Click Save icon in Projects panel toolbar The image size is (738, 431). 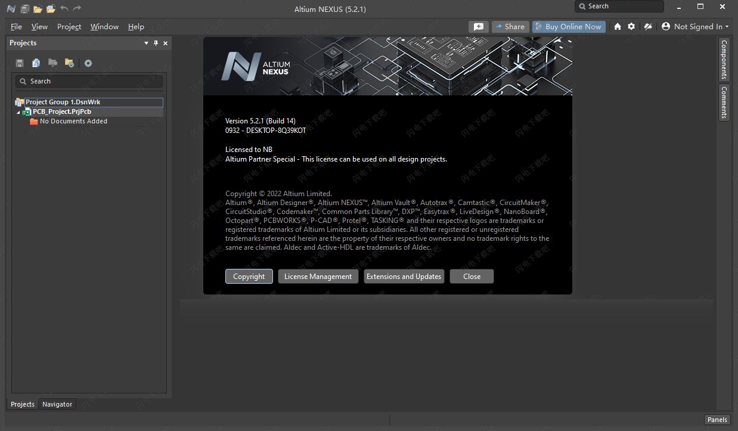[20, 63]
